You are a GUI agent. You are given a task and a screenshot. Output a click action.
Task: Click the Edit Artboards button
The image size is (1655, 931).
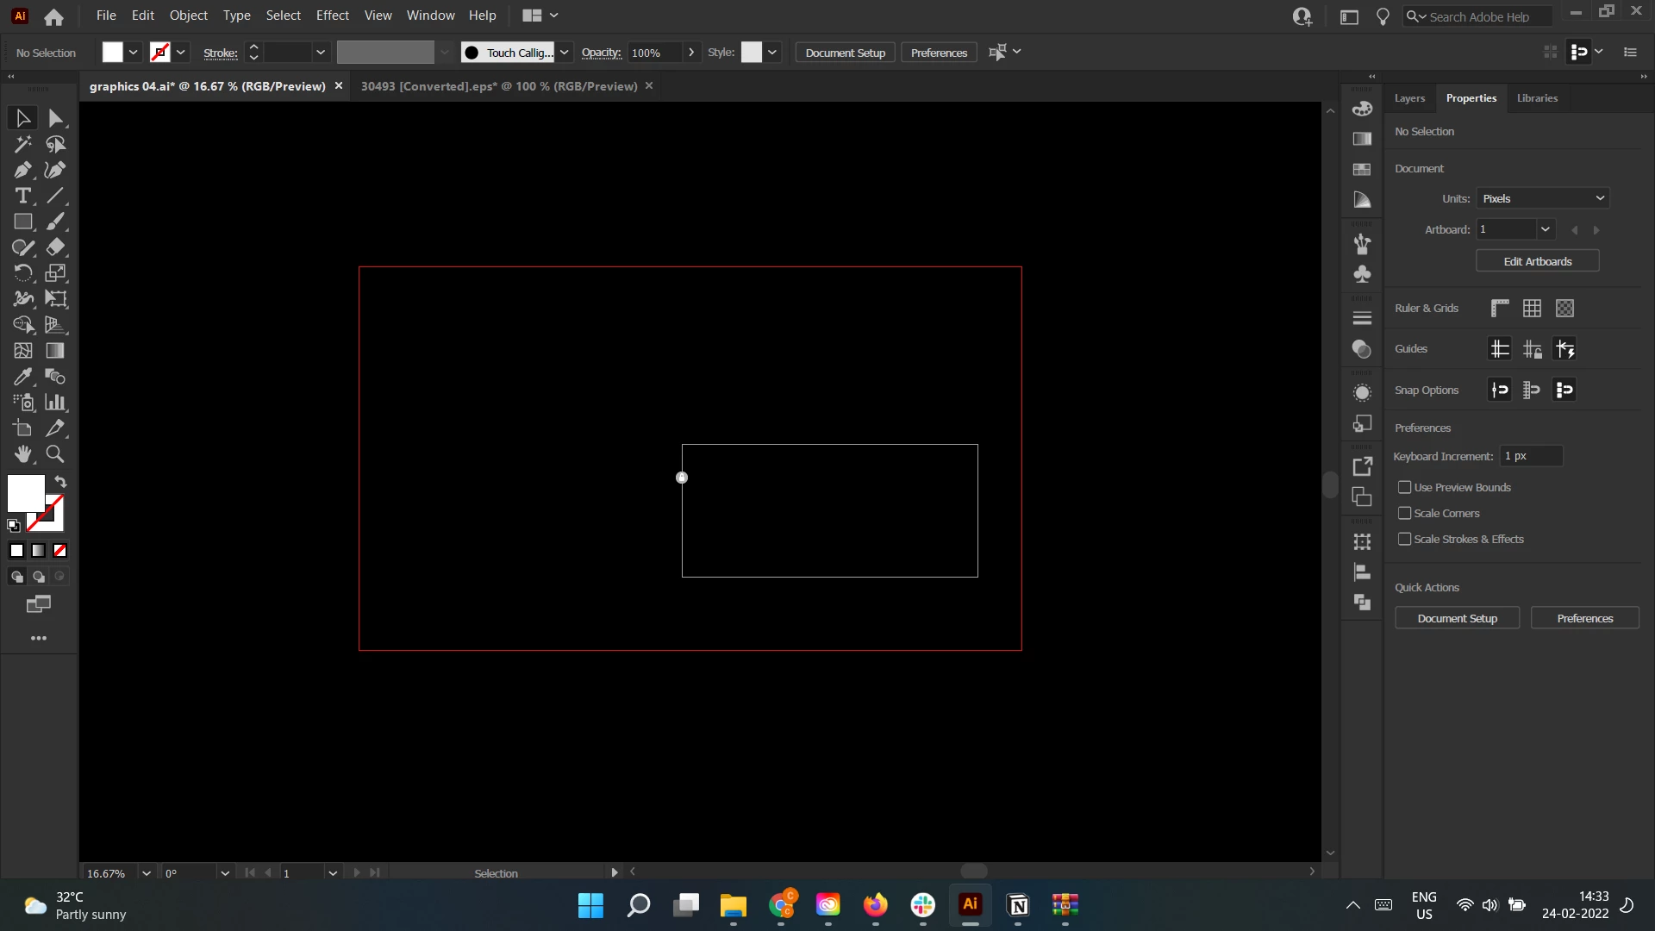click(x=1537, y=261)
